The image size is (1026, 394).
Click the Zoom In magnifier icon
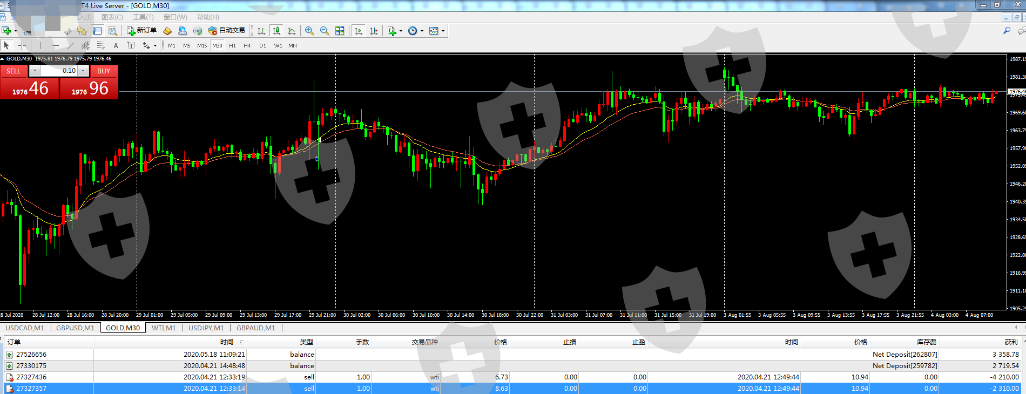pos(309,31)
